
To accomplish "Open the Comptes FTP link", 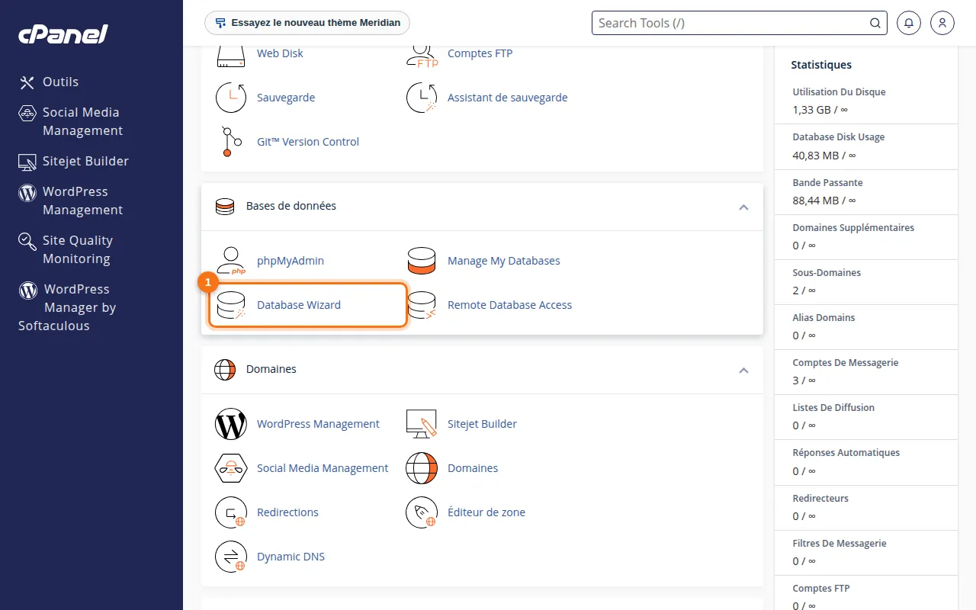I will (480, 53).
